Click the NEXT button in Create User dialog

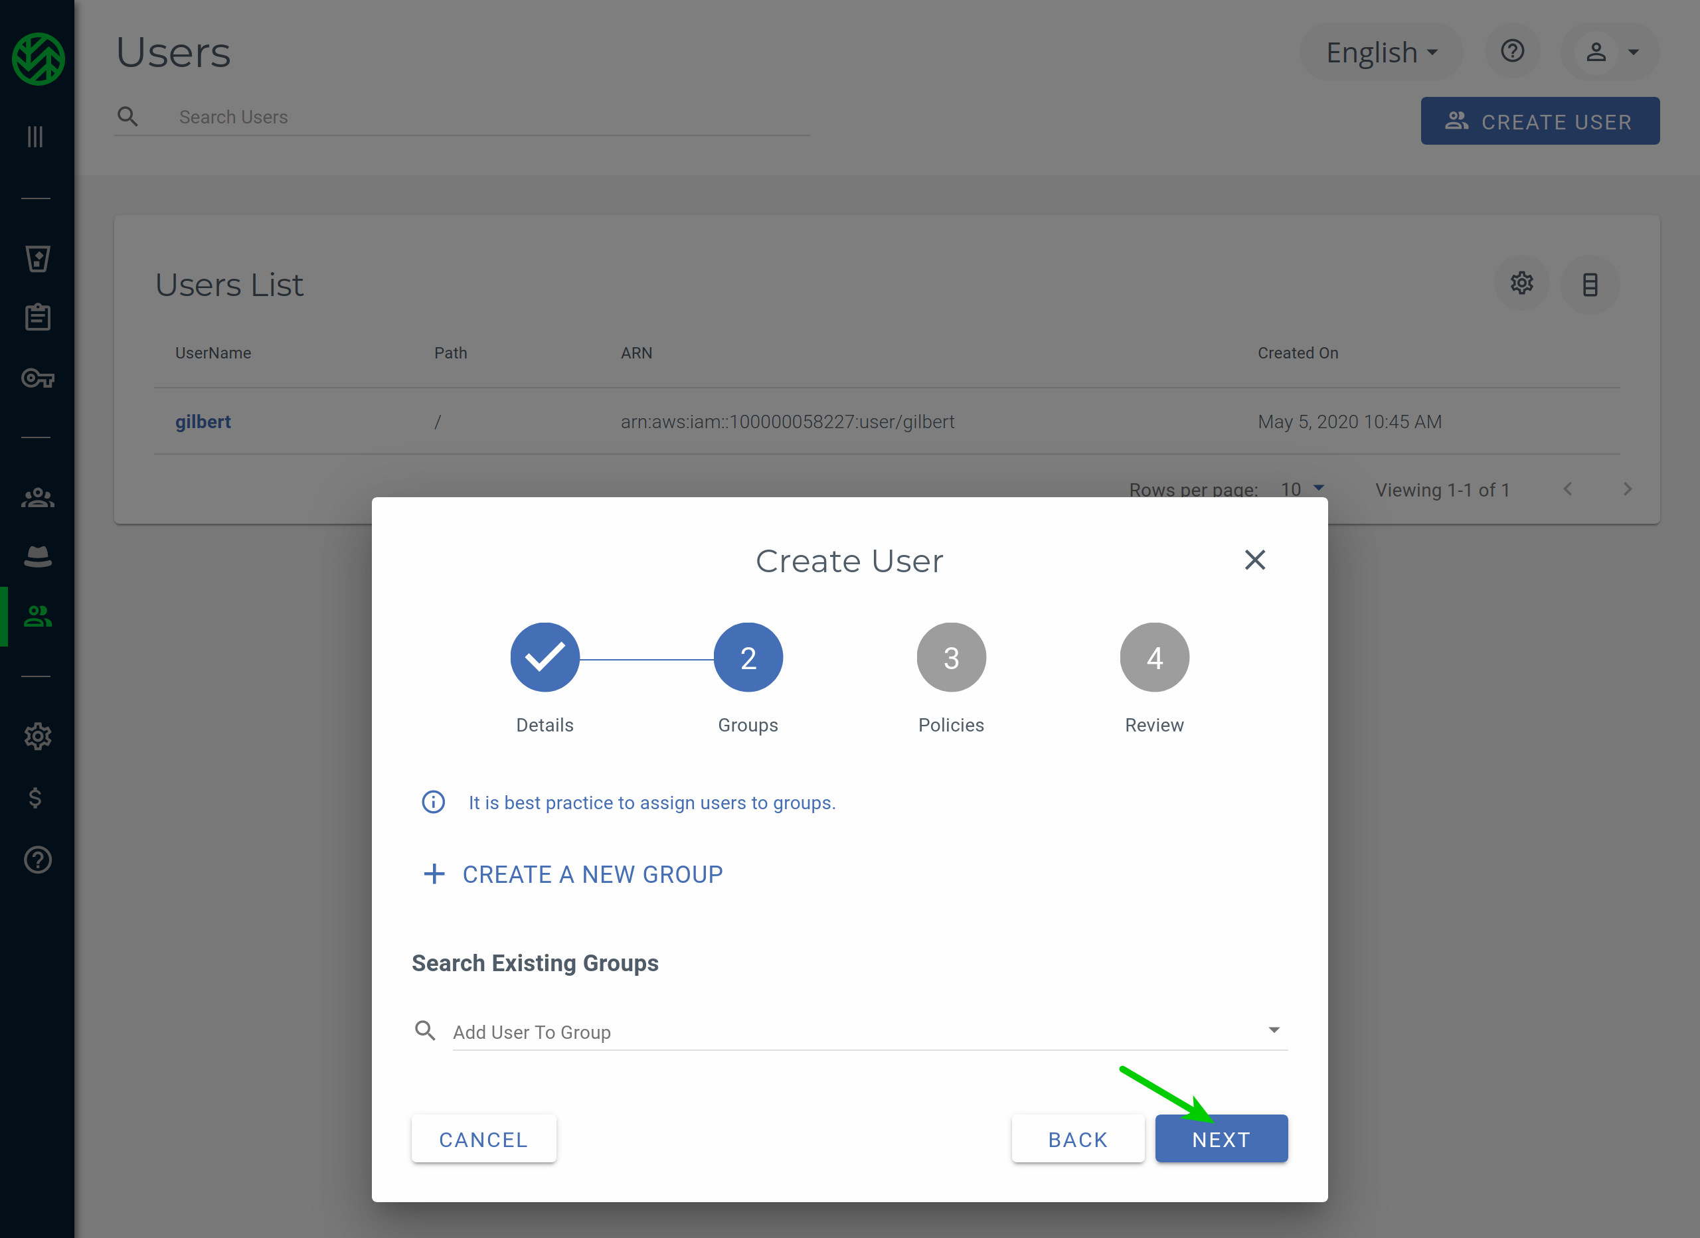[1221, 1138]
